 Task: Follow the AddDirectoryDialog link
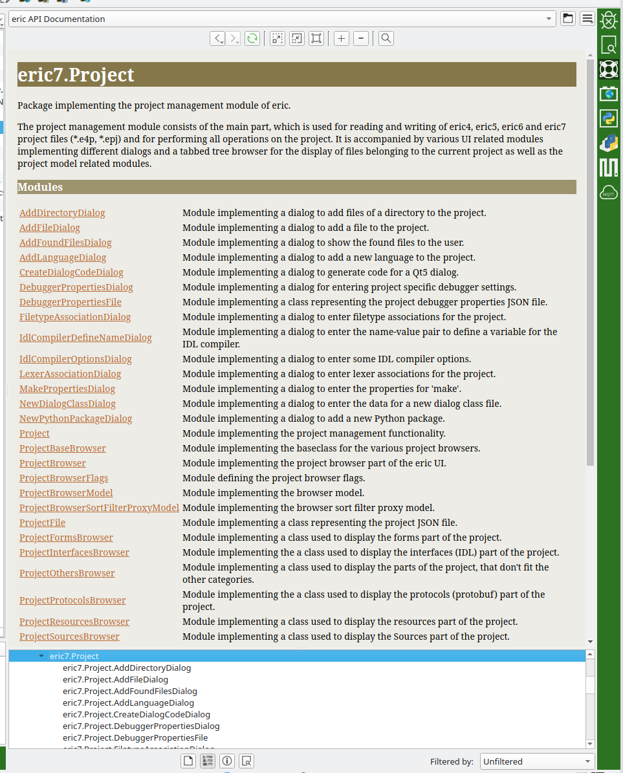[x=62, y=213]
